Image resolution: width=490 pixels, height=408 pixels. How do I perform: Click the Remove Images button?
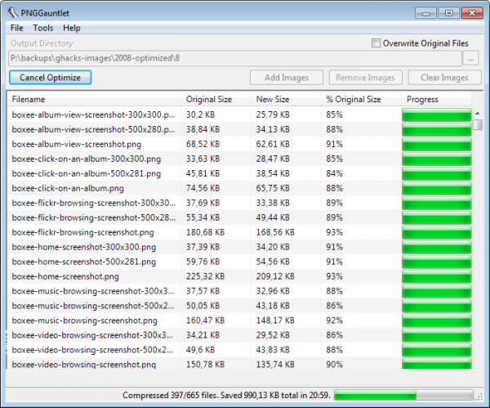point(366,78)
